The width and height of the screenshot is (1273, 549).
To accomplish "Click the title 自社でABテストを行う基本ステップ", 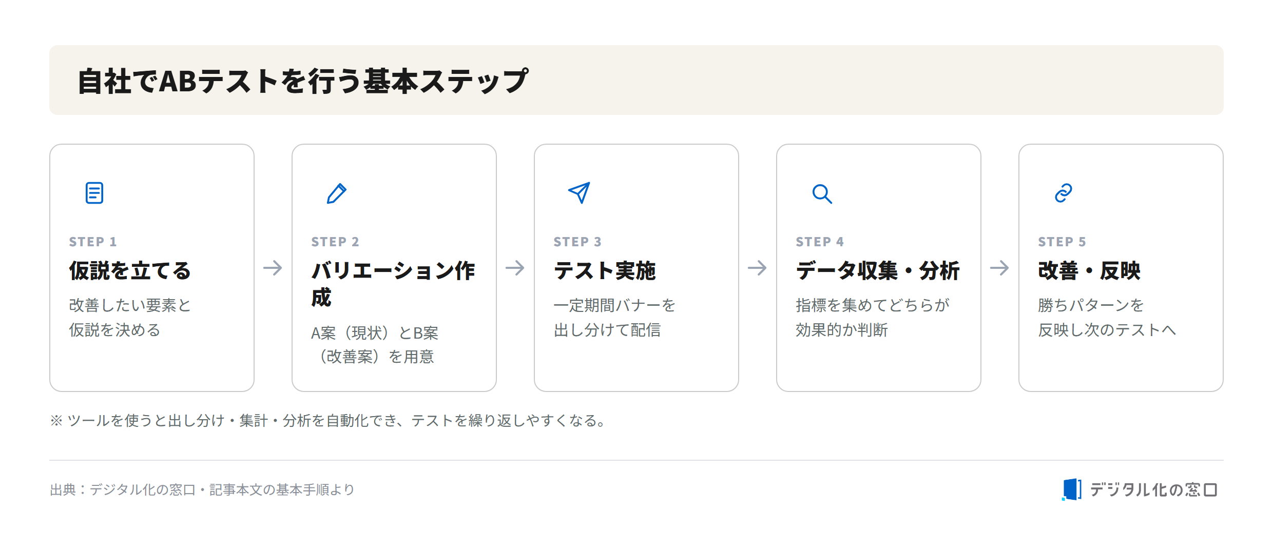I will pyautogui.click(x=303, y=81).
